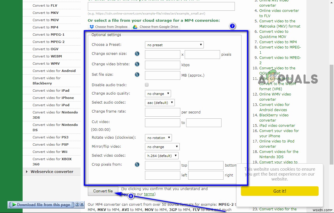This screenshot has height=213, width=334.
Task: Click the file URL input field
Action: click(161, 6)
